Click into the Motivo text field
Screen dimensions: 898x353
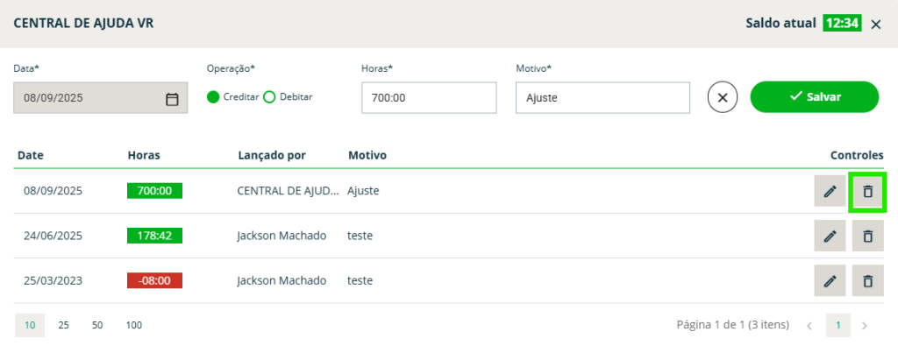pos(602,98)
